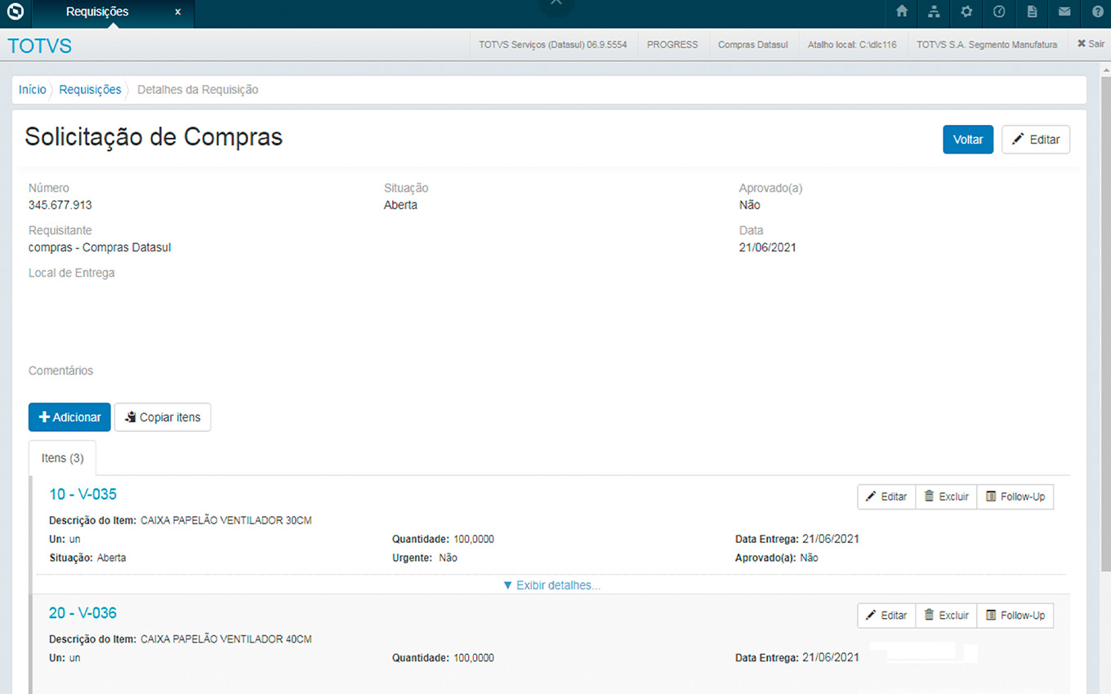Switch to the Itens (3) tab
1111x694 pixels.
click(x=62, y=458)
